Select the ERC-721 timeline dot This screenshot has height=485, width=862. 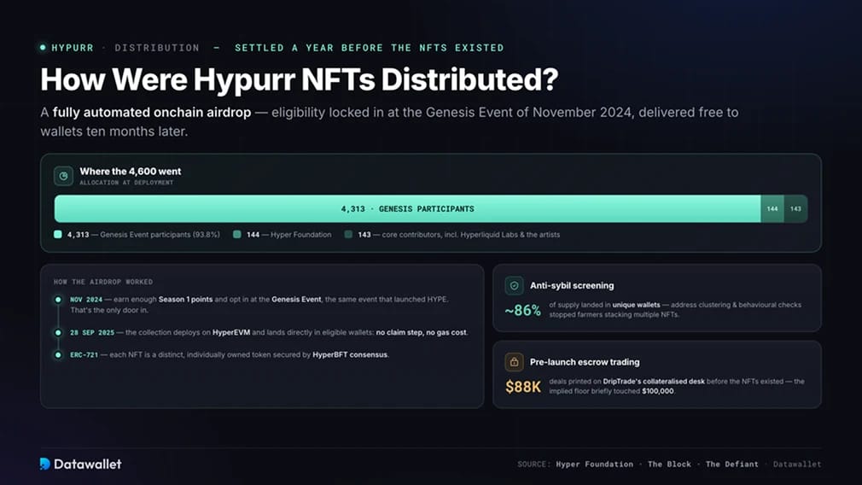click(x=58, y=354)
